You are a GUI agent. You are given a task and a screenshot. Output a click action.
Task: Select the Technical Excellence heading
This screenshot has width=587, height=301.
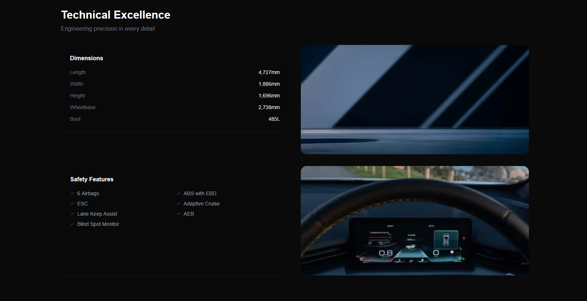pyautogui.click(x=115, y=15)
